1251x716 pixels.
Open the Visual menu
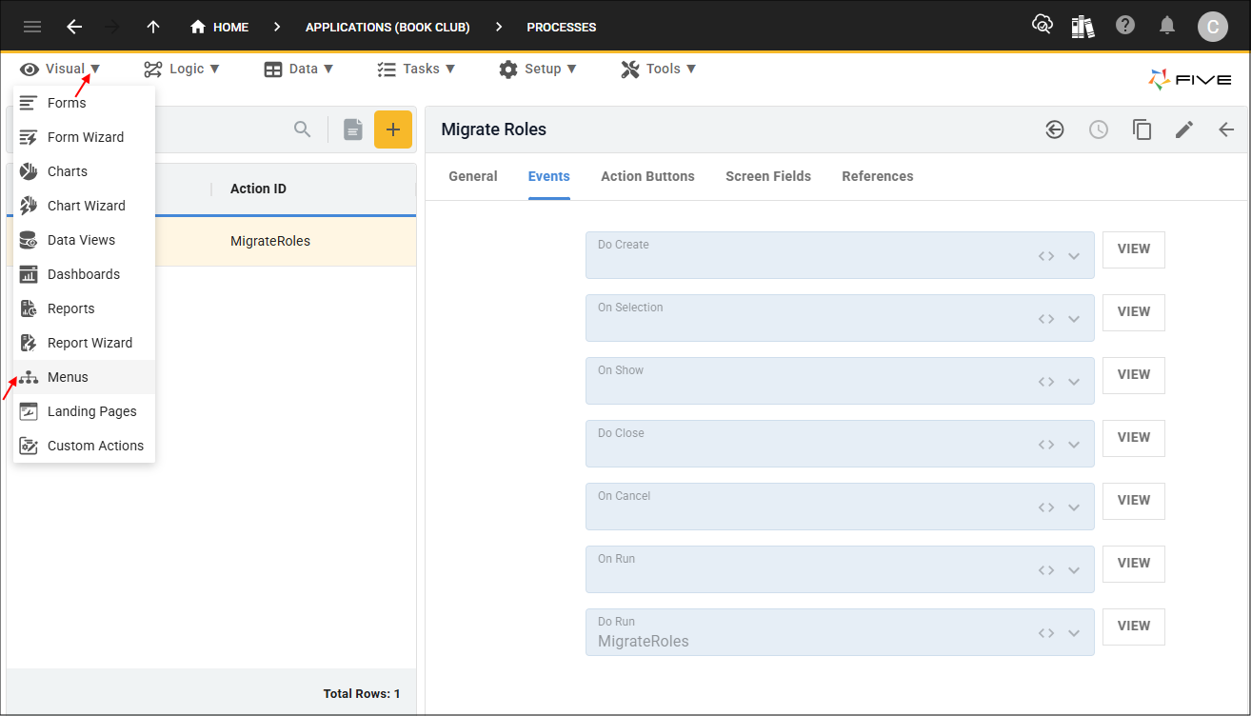pos(60,69)
